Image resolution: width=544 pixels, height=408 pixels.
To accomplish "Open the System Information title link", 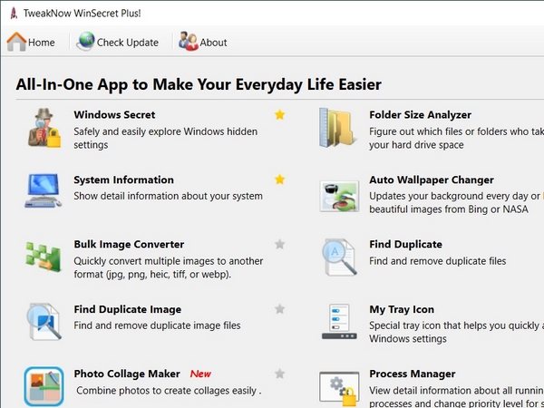I will (x=123, y=180).
